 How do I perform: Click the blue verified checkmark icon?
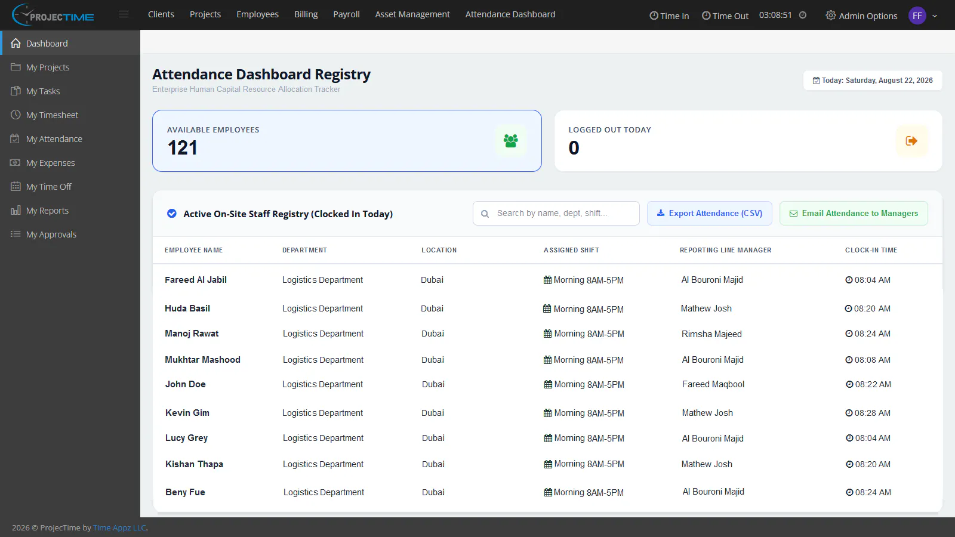click(x=171, y=214)
